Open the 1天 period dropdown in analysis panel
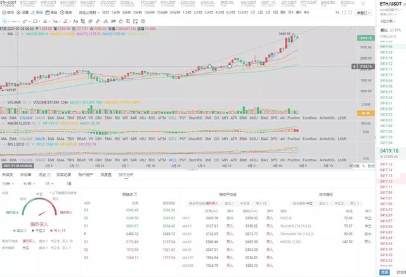 (49, 182)
